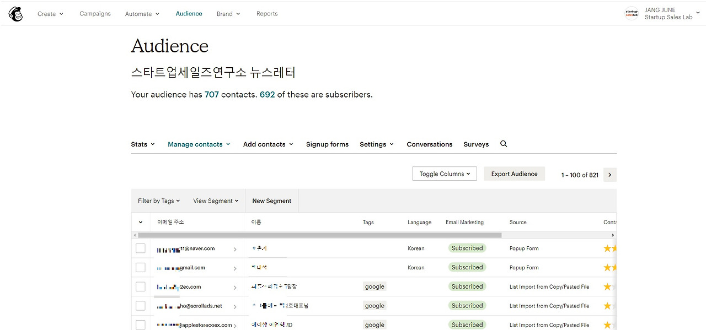Viewport: 706px width, 330px height.
Task: Go to Campaigns in top navigation
Action: tap(95, 14)
